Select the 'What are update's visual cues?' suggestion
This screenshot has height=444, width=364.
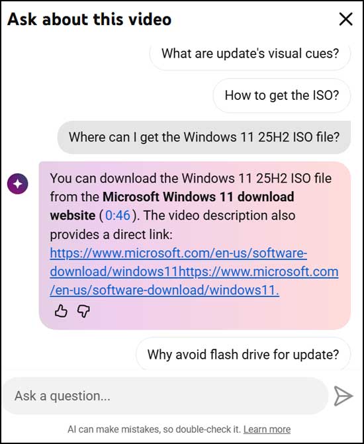click(x=250, y=54)
